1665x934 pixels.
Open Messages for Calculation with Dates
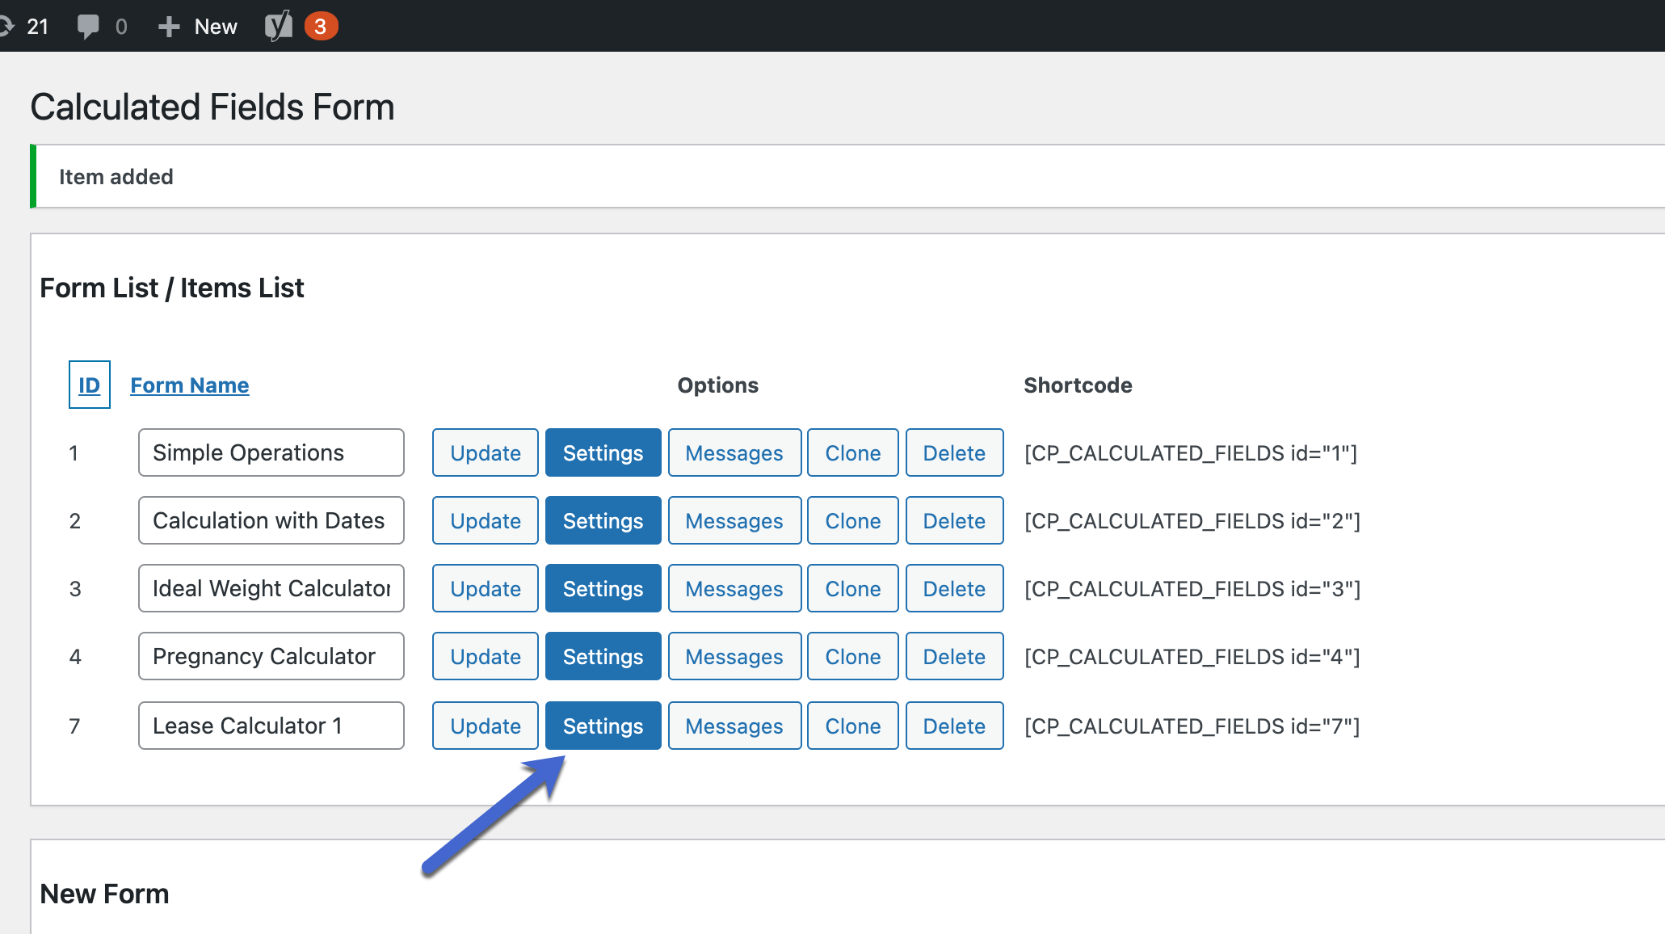pyautogui.click(x=734, y=520)
